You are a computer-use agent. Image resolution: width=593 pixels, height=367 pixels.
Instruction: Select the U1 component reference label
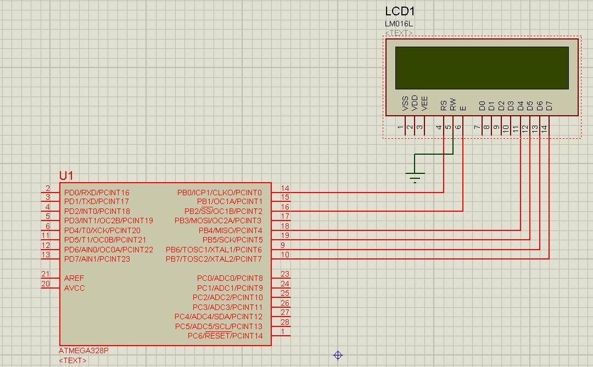(66, 176)
